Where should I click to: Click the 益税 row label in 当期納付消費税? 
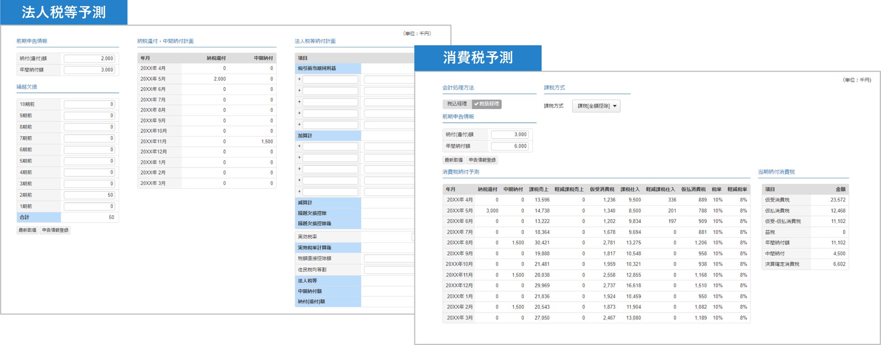[x=770, y=232]
